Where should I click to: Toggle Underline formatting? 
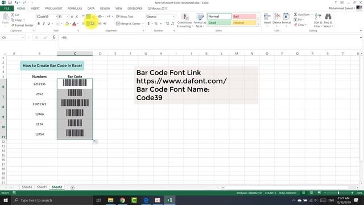click(x=48, y=23)
